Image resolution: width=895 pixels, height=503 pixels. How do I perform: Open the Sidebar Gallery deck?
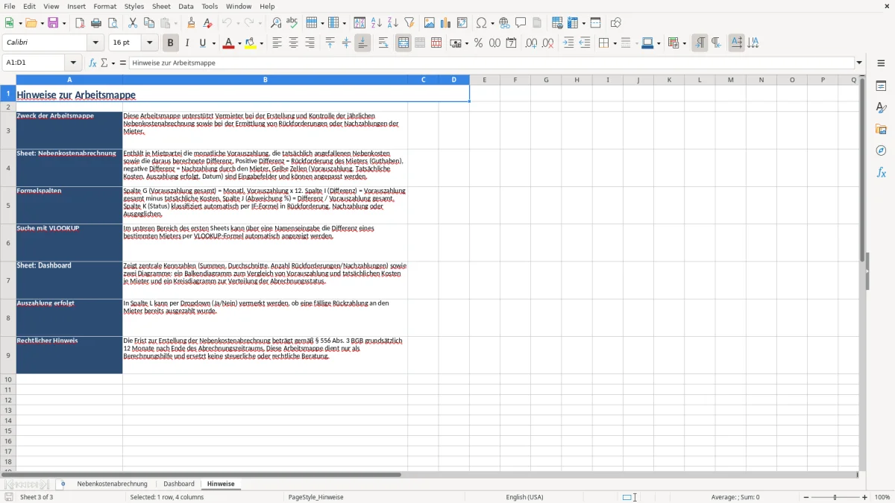[x=881, y=130]
